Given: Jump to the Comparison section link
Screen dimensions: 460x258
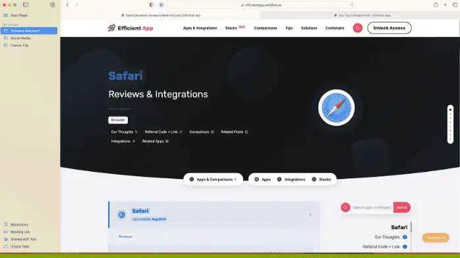Looking at the screenshot, I should point(201,132).
